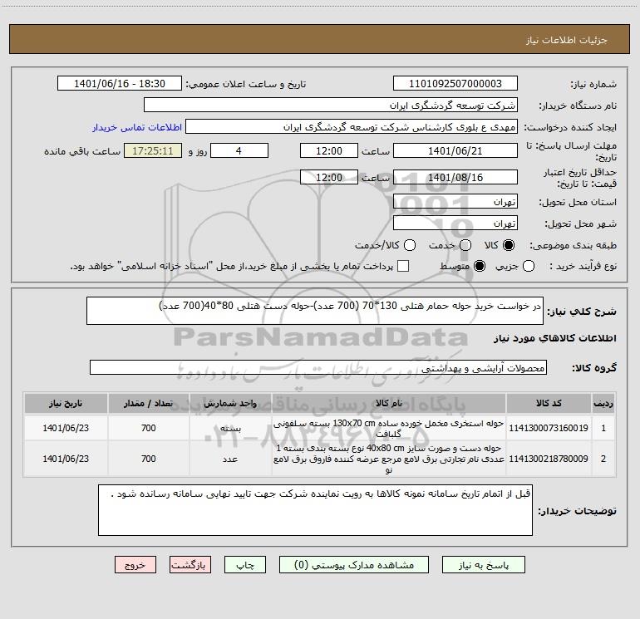This screenshot has width=640, height=619.
Task: Select the خدمت radio button
Action: pos(465,245)
